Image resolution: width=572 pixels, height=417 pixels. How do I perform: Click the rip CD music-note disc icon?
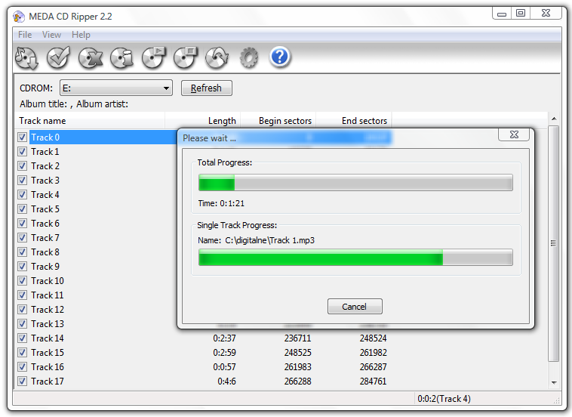(x=26, y=57)
